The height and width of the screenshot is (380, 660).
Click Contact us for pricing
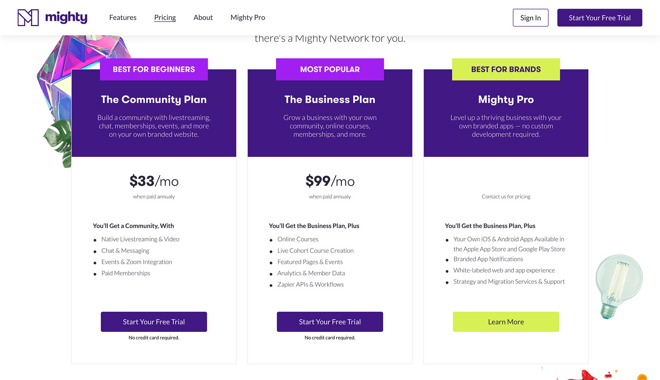click(x=506, y=196)
